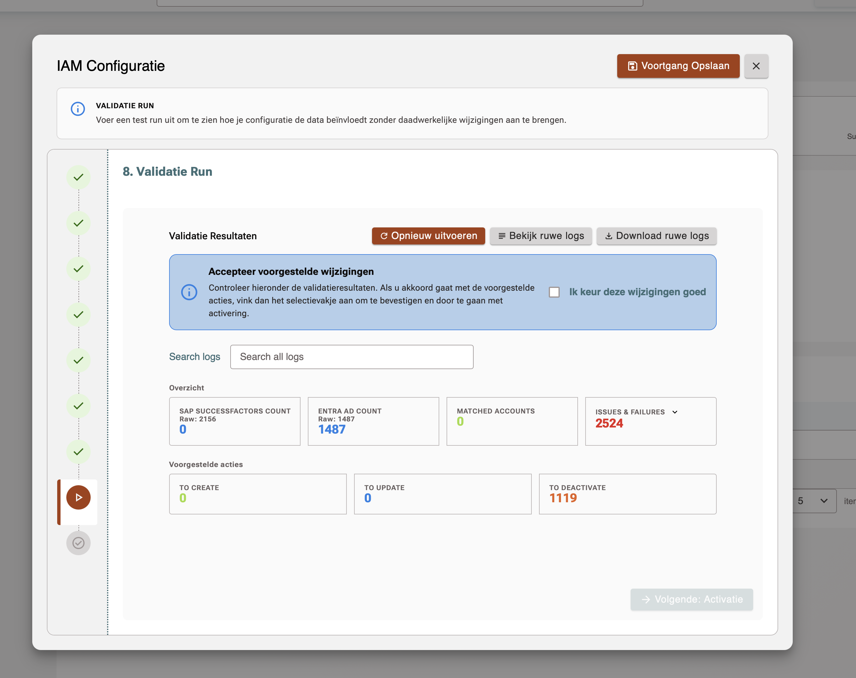Click Volgende: Activatie button
Viewport: 856px width, 678px height.
pyautogui.click(x=692, y=600)
